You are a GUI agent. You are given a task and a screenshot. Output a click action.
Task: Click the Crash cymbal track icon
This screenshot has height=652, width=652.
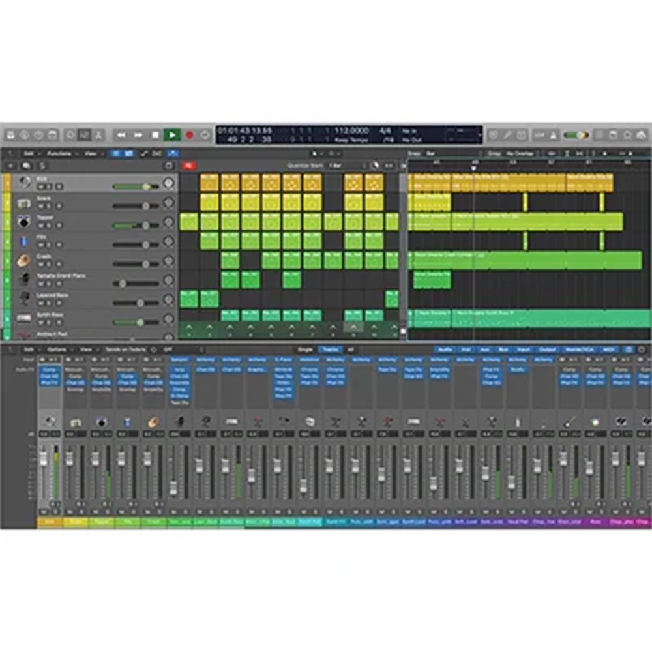(x=25, y=260)
